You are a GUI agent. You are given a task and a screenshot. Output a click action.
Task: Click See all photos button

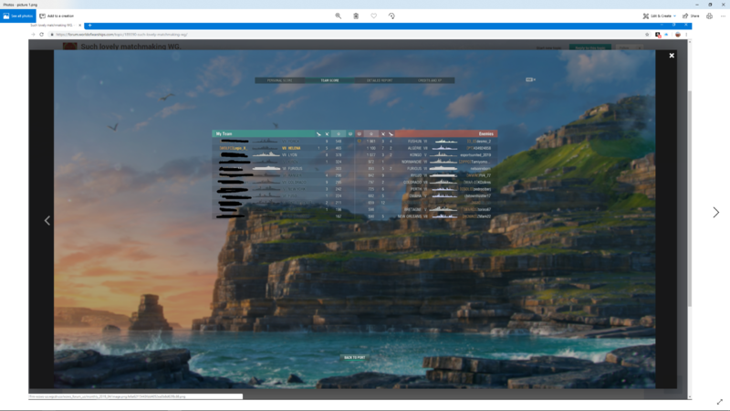click(x=18, y=16)
